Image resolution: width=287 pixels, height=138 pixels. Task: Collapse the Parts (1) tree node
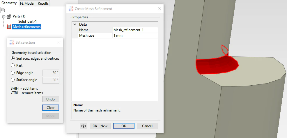[x=4, y=17]
